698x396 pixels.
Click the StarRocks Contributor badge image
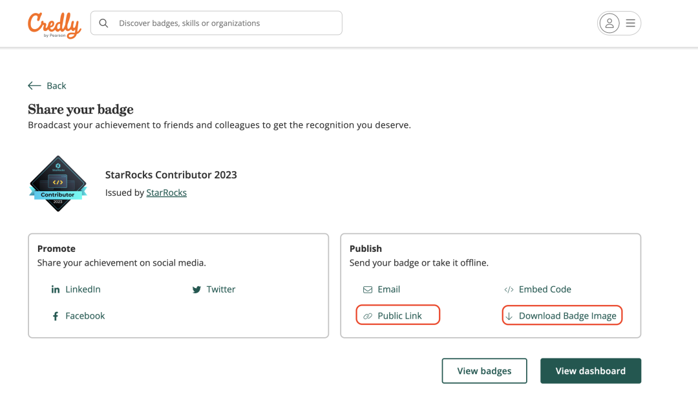(58, 183)
